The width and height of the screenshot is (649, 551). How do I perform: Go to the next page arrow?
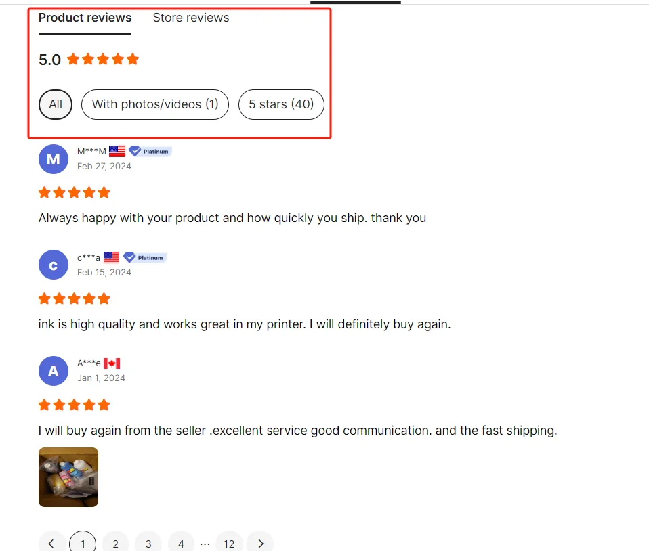[260, 543]
